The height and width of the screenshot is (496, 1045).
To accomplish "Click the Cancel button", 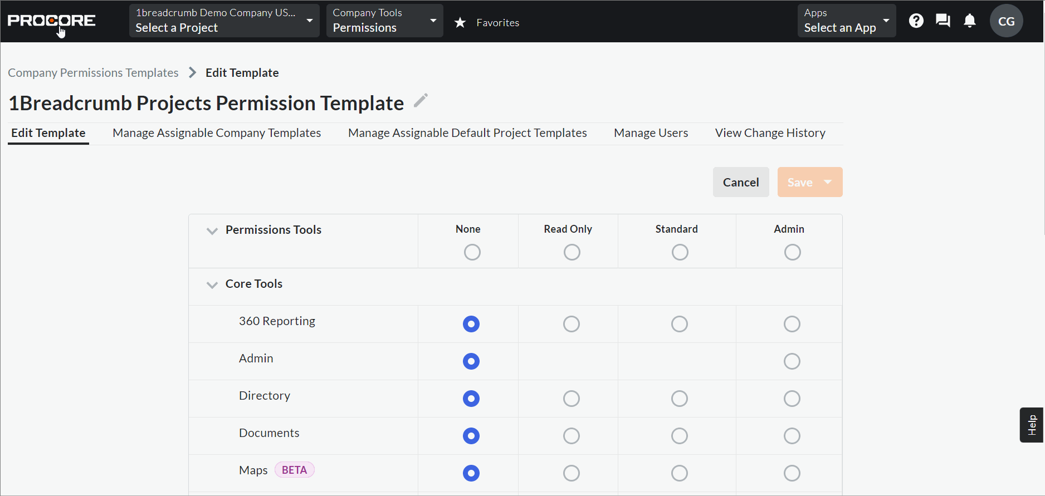I will pos(740,182).
